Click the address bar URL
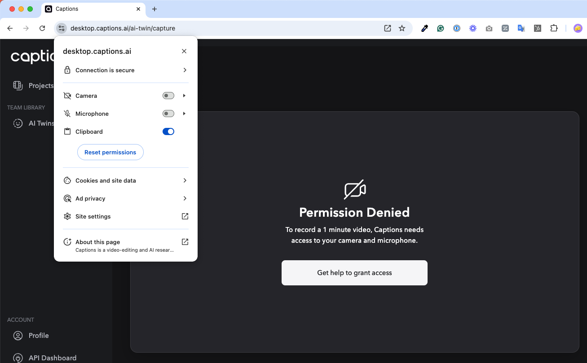This screenshot has width=587, height=363. coord(123,28)
